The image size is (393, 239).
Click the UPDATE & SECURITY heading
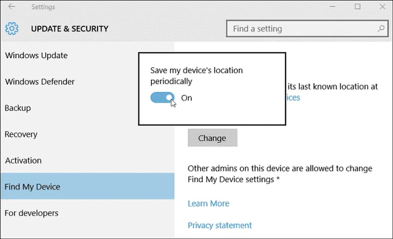(70, 29)
